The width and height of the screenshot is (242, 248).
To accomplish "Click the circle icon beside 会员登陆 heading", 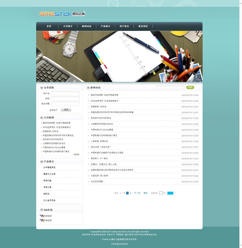I will pyautogui.click(x=41, y=88).
